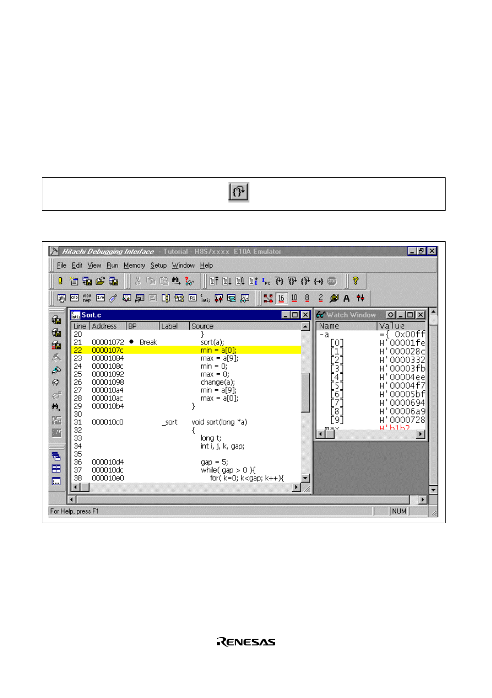The image size is (492, 698).
Task: Click the STOP program toolbar icon
Action: point(332,281)
